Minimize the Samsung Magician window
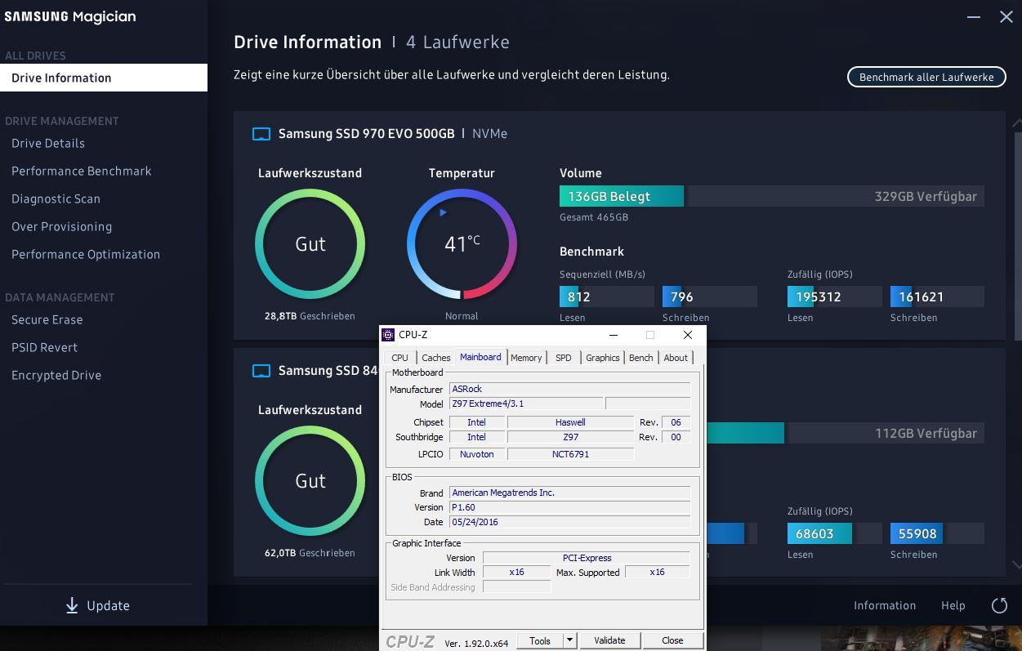Screen dimensions: 1022x651 (x=974, y=16)
